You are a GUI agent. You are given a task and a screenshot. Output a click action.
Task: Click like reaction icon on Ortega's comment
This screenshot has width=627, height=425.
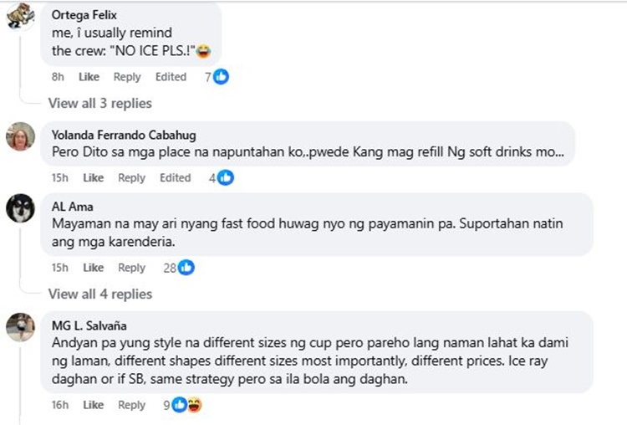click(x=221, y=77)
